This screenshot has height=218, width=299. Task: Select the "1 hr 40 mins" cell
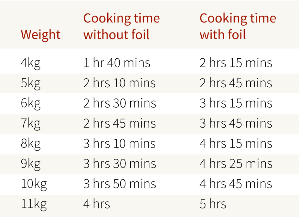pos(117,63)
